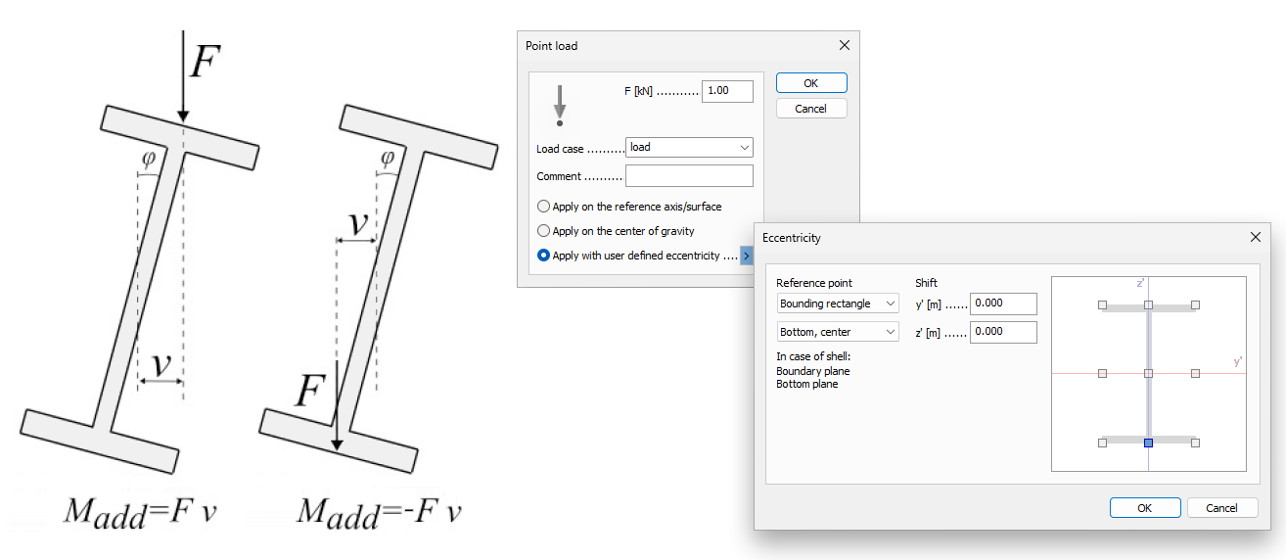The image size is (1286, 560).
Task: Select top-left reference point square in preview
Action: (1102, 305)
